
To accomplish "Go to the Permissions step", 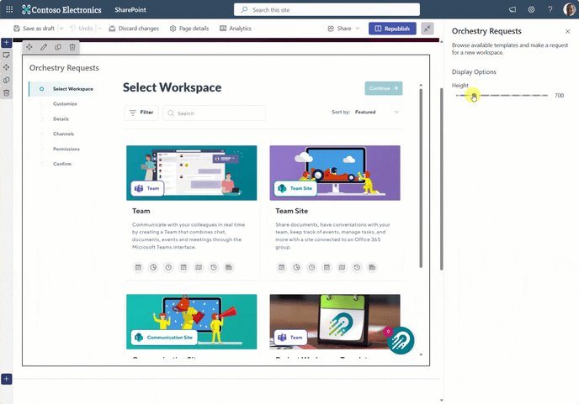I will click(66, 149).
